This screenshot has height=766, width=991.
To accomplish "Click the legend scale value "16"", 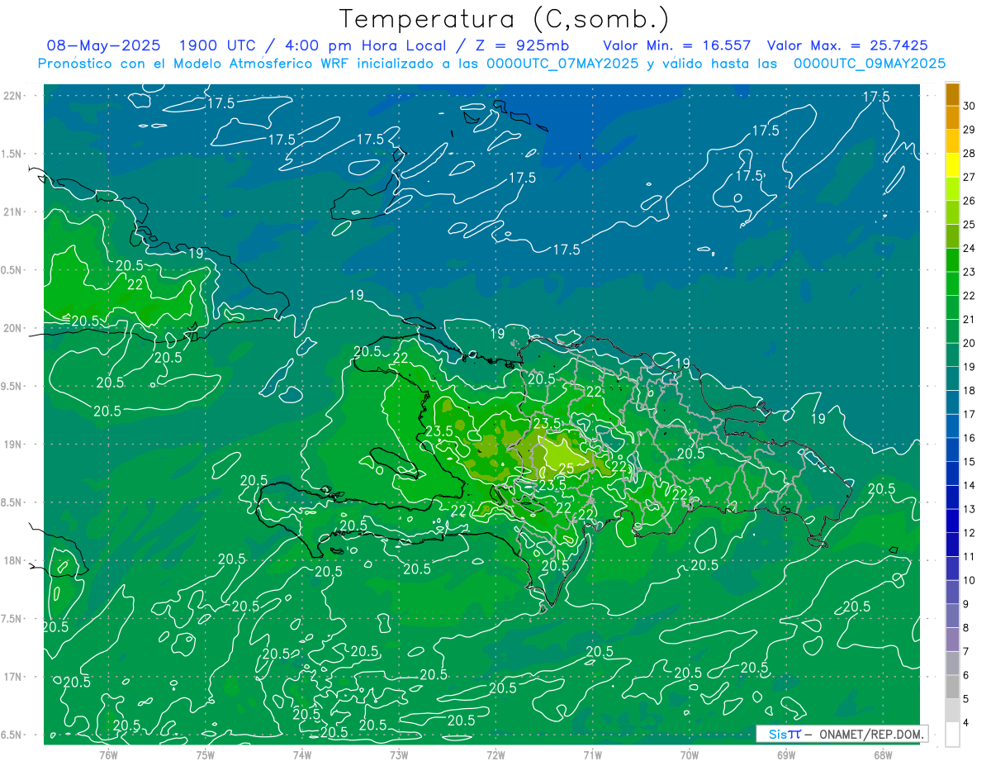I will pos(970,438).
